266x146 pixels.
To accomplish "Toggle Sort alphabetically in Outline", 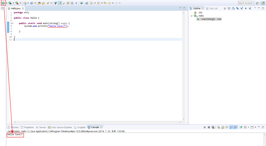I will pos(233,8).
